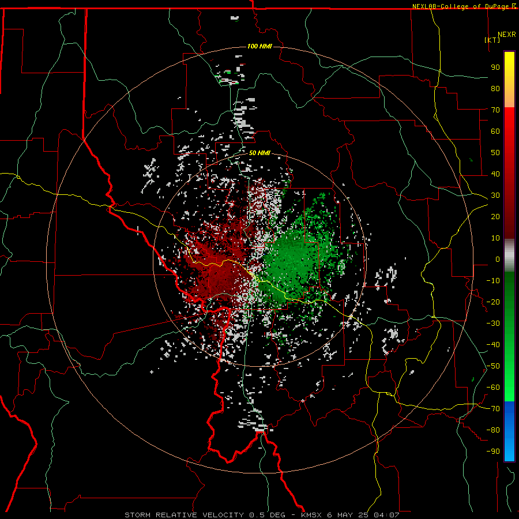Click the 20 value on velocity scale
This screenshot has width=519, height=519.
pyautogui.click(x=495, y=217)
